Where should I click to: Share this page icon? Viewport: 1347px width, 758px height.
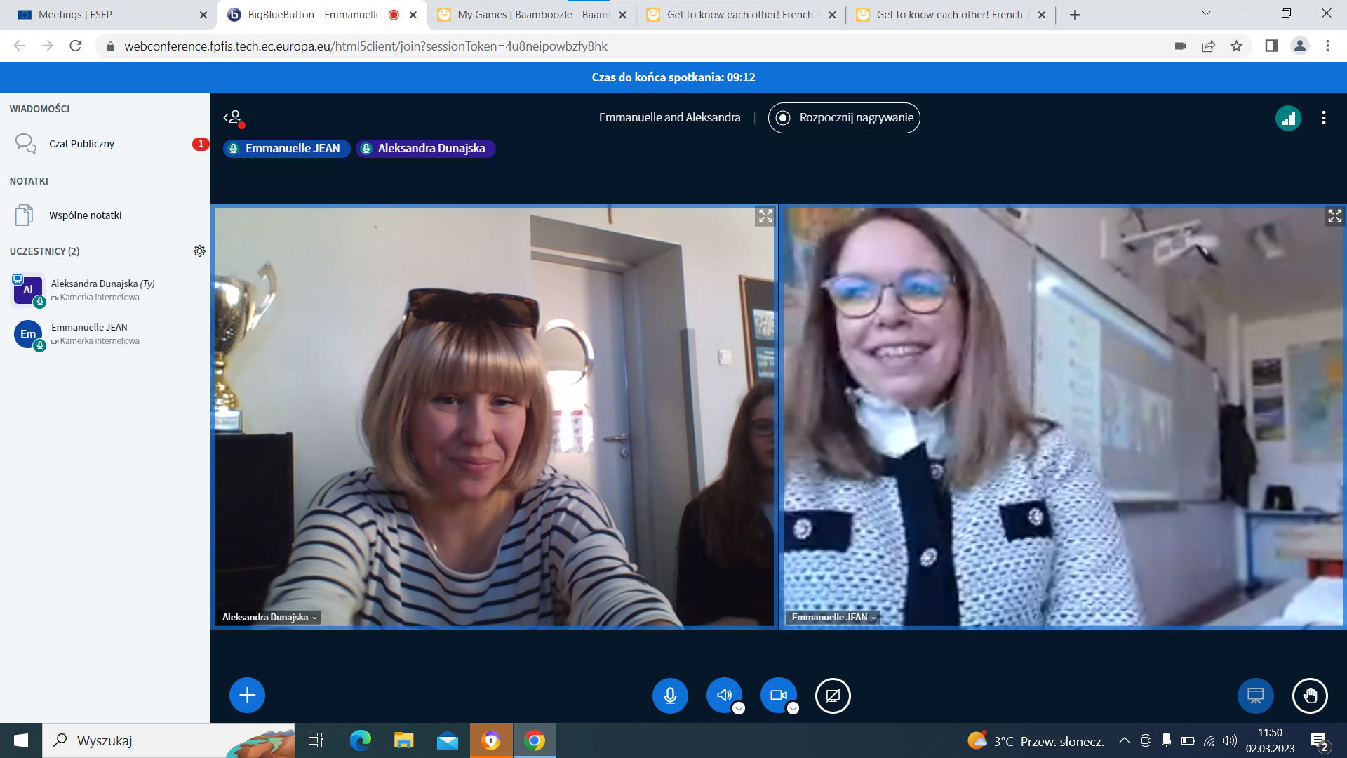(1208, 46)
